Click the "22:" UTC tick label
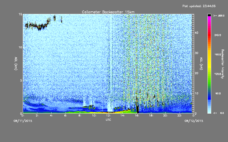The width and height of the screenshot is (228, 142). pos(180,116)
